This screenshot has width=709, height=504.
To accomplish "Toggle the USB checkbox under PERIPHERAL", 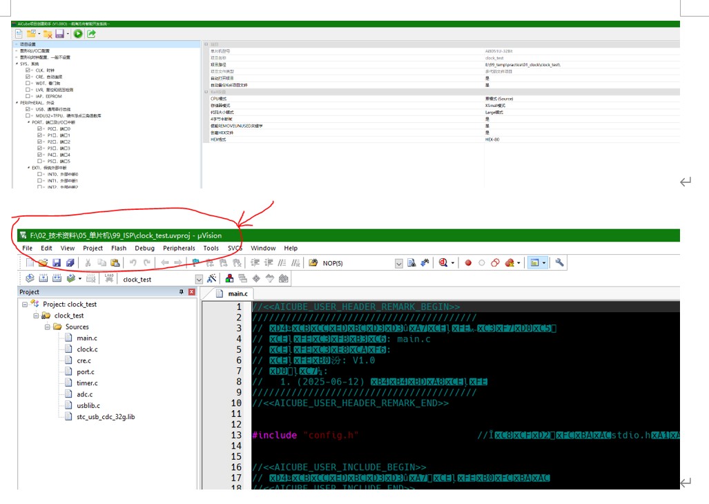I will pyautogui.click(x=28, y=109).
